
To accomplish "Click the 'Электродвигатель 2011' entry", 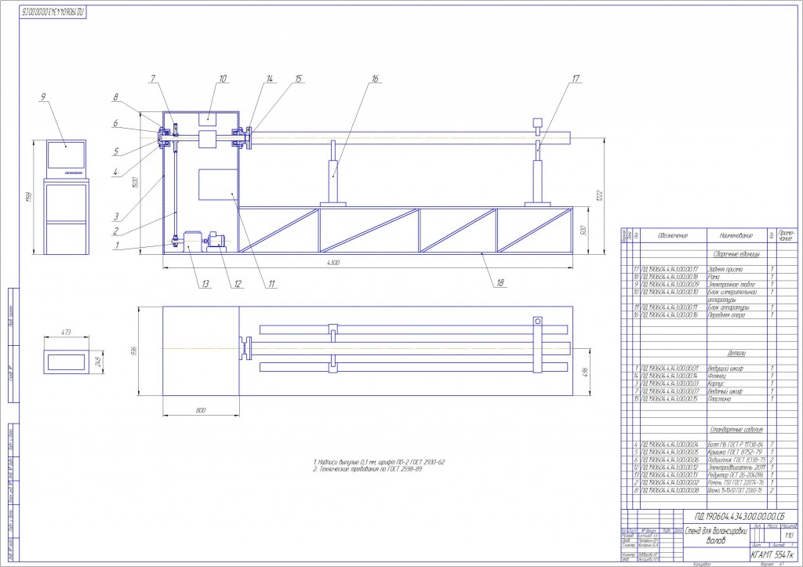I will (736, 467).
